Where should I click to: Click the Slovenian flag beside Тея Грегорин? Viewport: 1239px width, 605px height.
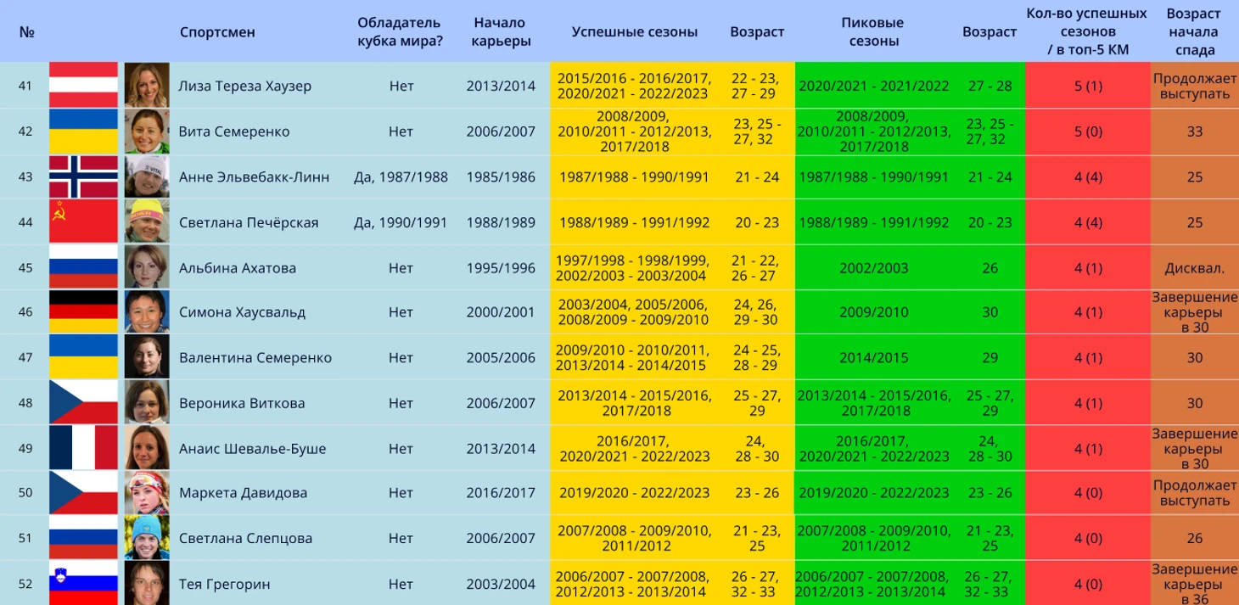tap(83, 583)
